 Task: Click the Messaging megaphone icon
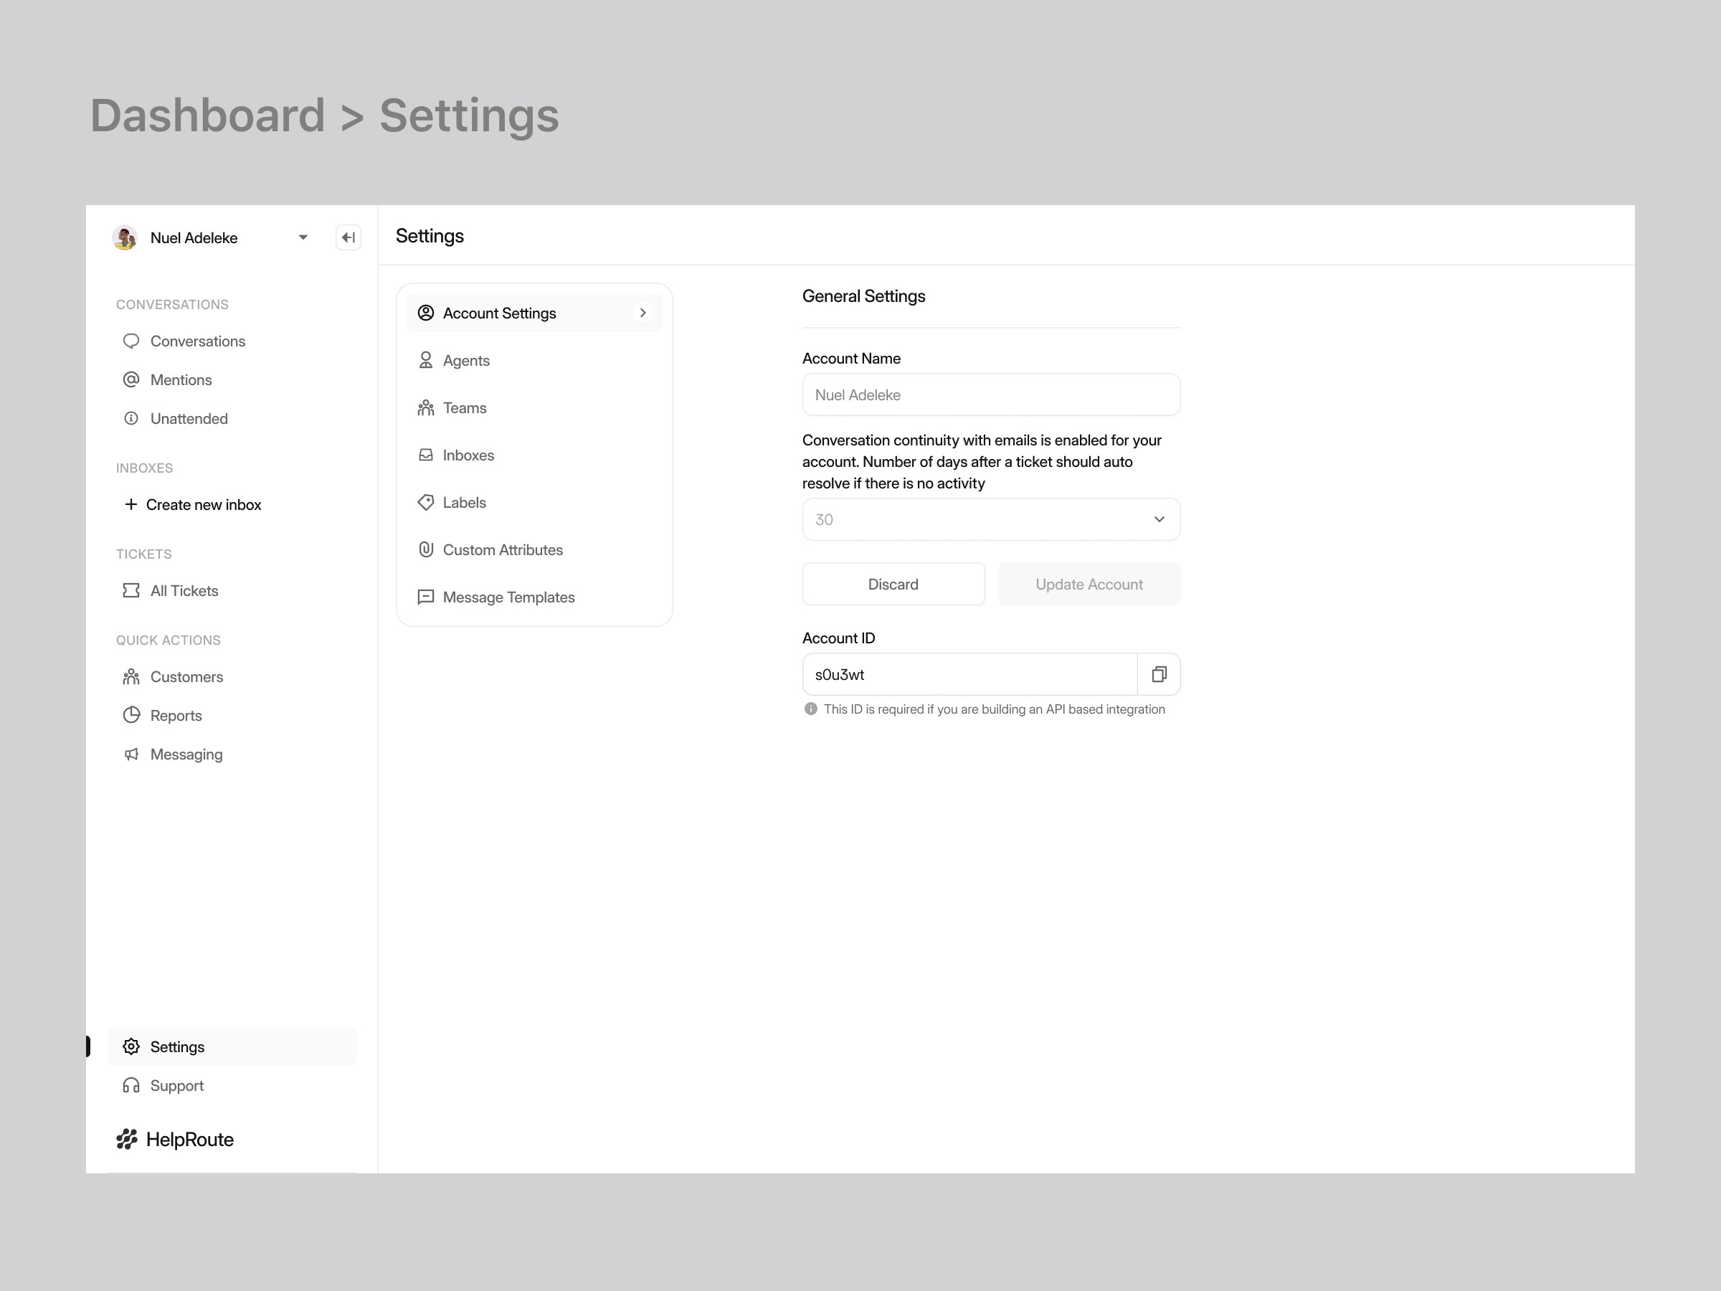click(x=131, y=754)
